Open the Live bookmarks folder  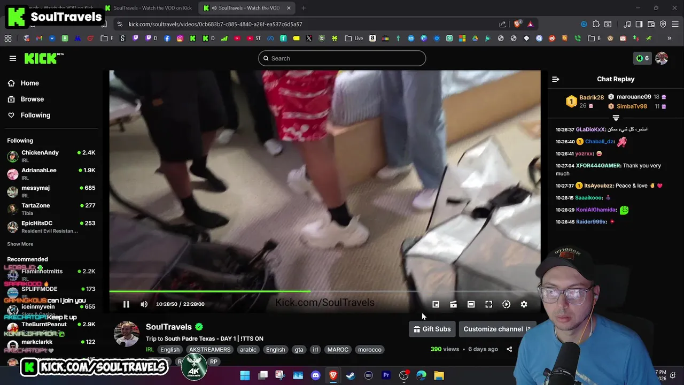(x=354, y=38)
